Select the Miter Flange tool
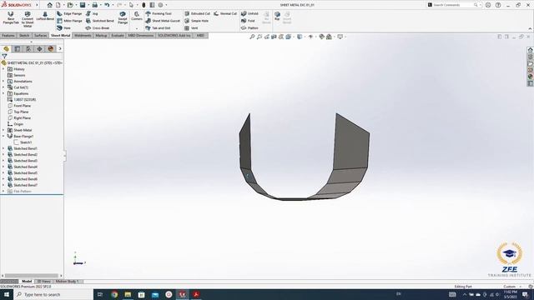The width and height of the screenshot is (534, 300). [x=69, y=21]
